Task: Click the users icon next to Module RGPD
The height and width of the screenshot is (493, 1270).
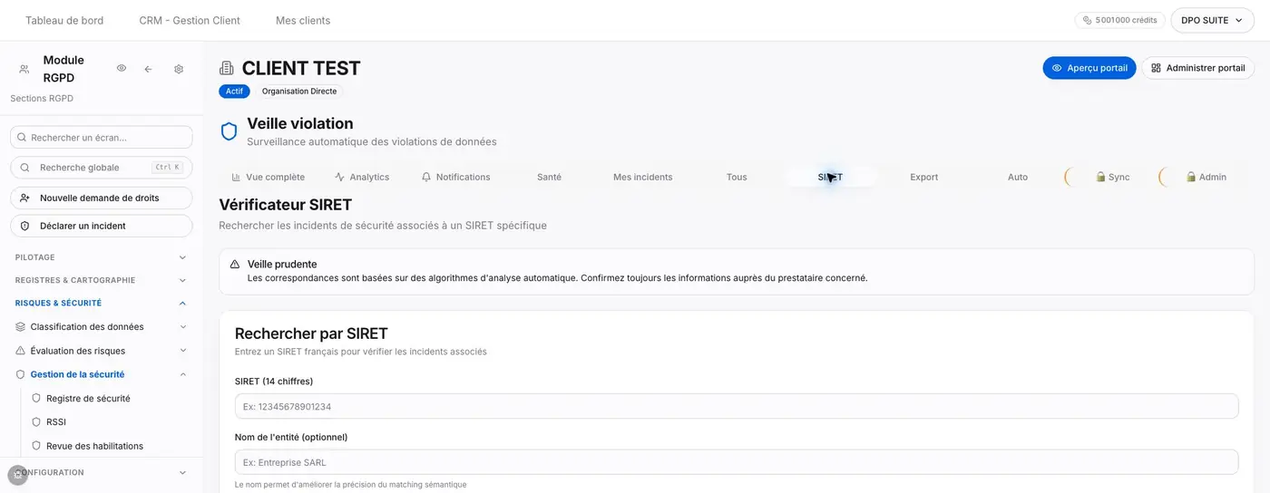Action: click(24, 69)
